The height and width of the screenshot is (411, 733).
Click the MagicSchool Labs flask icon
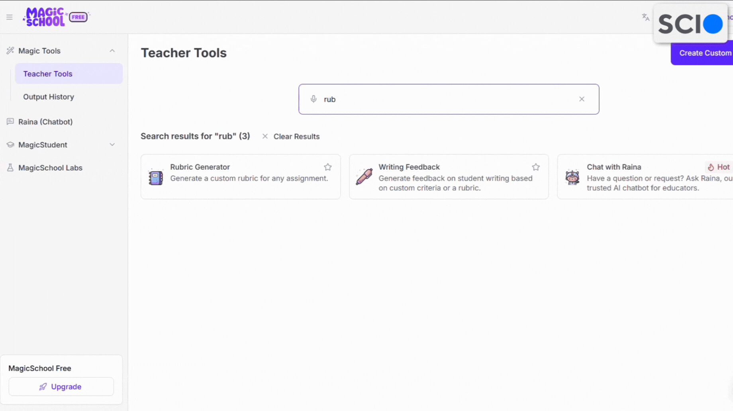point(10,168)
